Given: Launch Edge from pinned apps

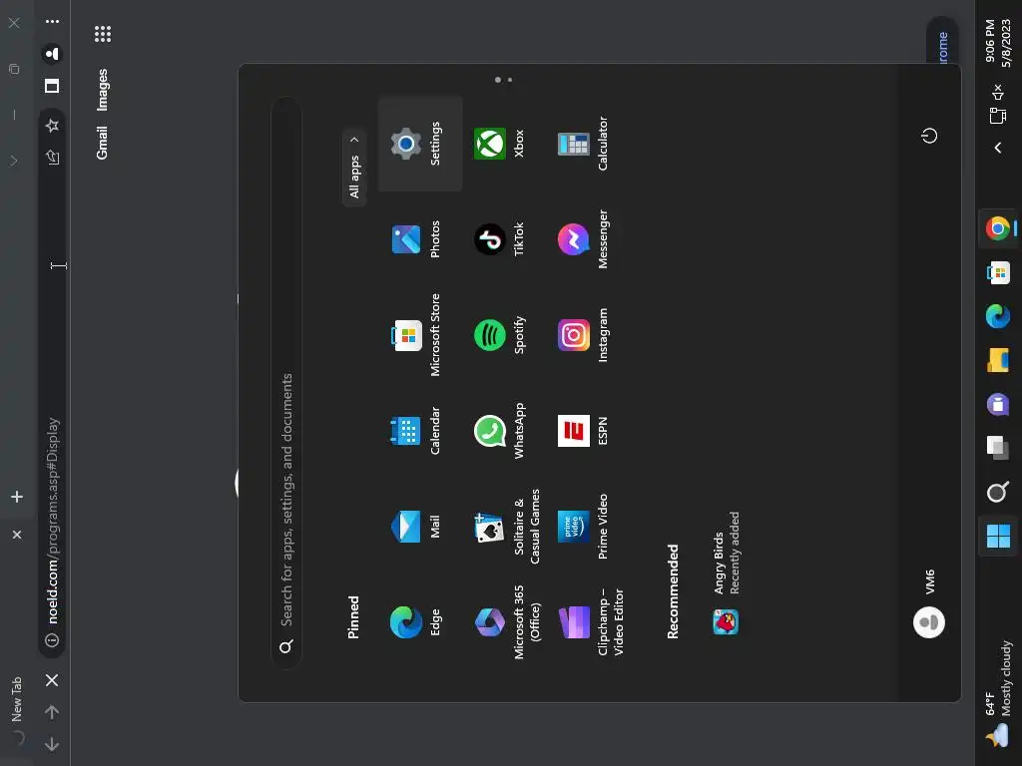Looking at the screenshot, I should 416,622.
